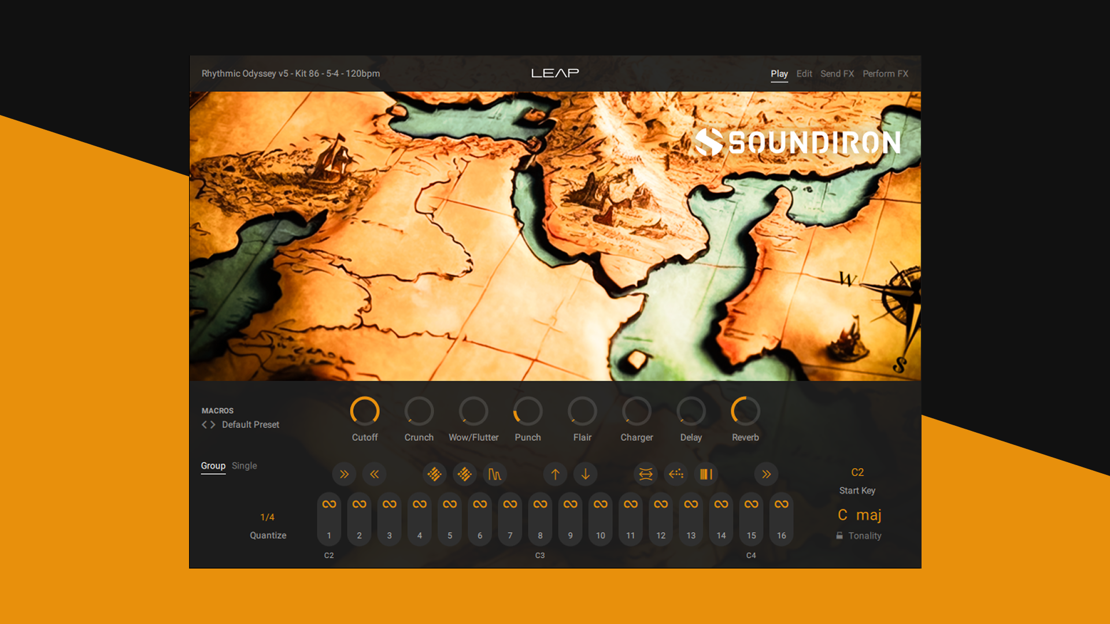Toggle loop on pad 5
1110x624 pixels.
(450, 504)
